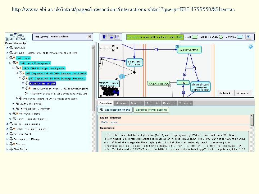259x194 pixels.
Task: Expand the Stabilization of p53 node
Action: point(23,83)
